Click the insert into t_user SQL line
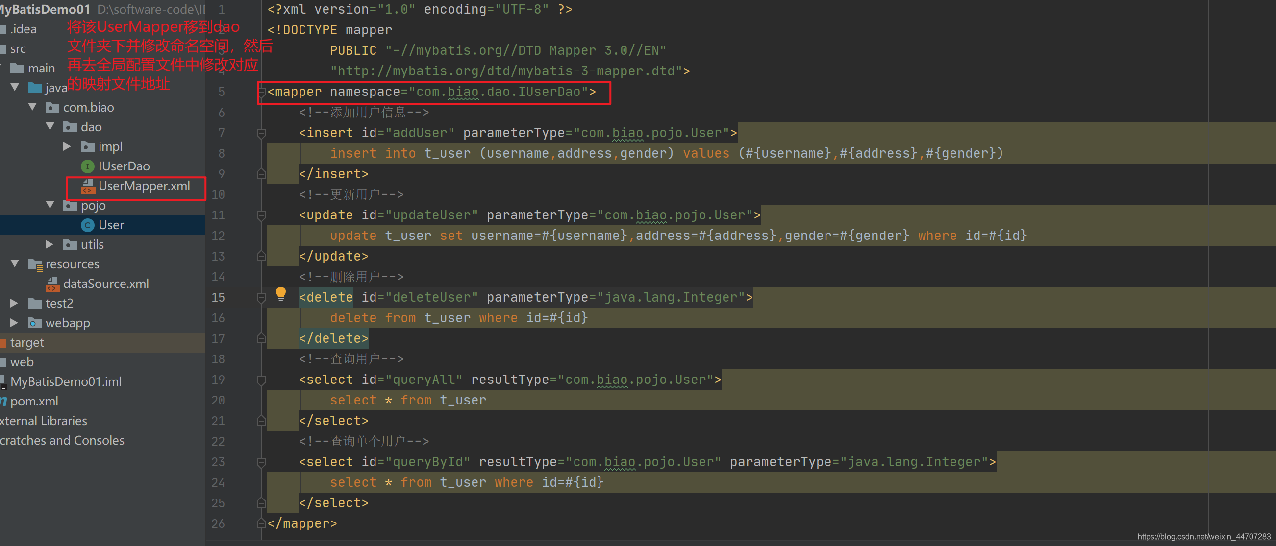 [x=667, y=153]
